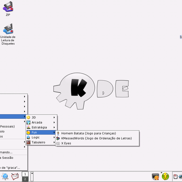Open the 3D games submenu
The width and height of the screenshot is (182, 182).
pyautogui.click(x=41, y=117)
